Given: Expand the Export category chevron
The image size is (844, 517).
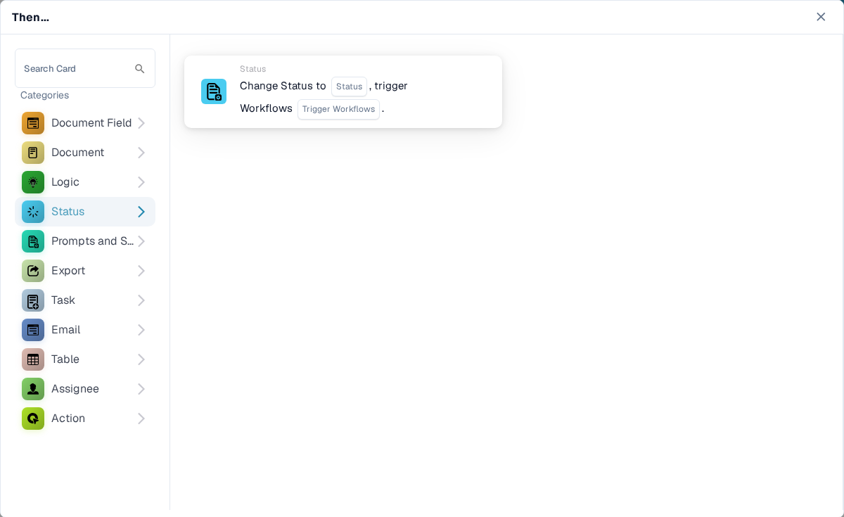Looking at the screenshot, I should pos(141,271).
